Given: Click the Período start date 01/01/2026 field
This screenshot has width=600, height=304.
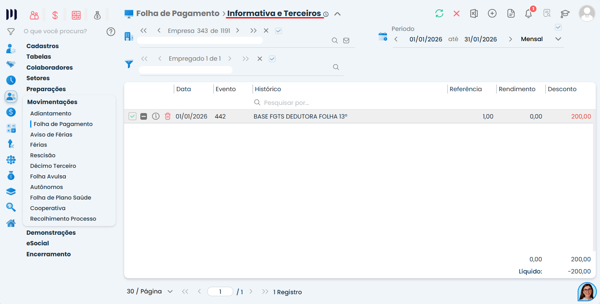Looking at the screenshot, I should (426, 39).
